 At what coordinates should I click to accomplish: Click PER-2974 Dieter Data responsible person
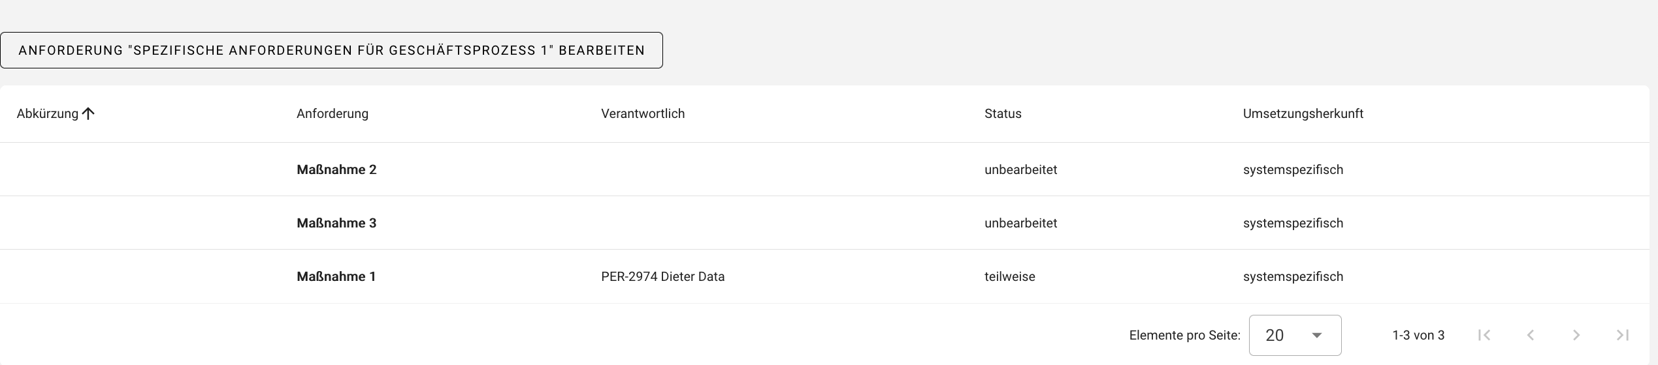click(x=662, y=276)
